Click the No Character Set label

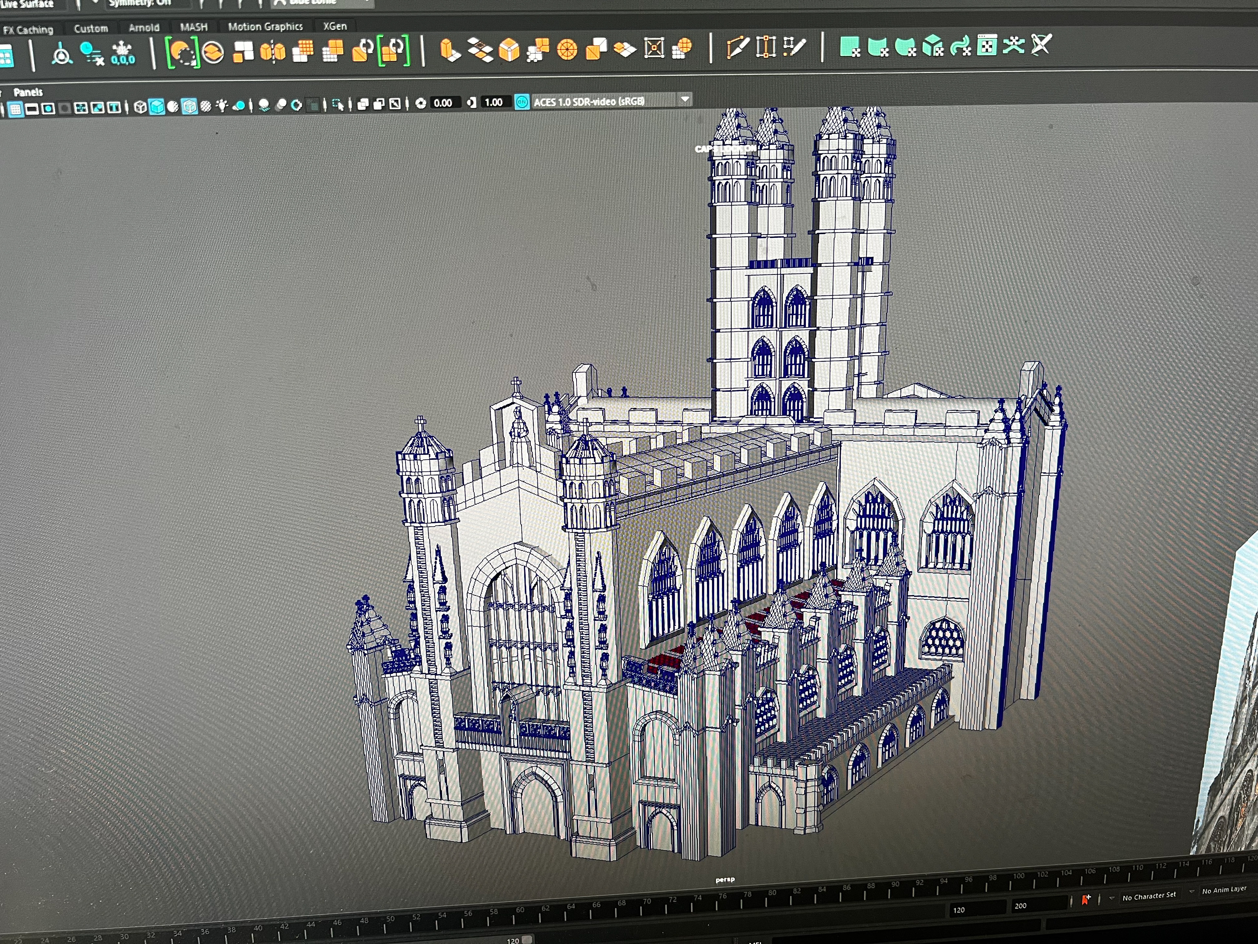coord(1149,895)
